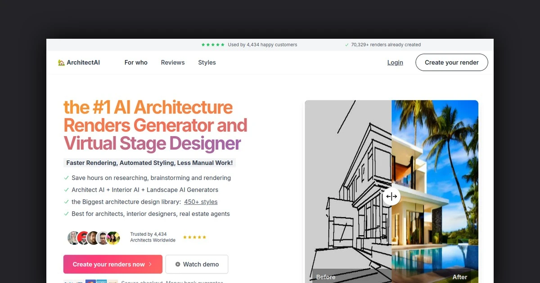Open the 'Reviews' navigation item
The width and height of the screenshot is (540, 283).
point(172,62)
